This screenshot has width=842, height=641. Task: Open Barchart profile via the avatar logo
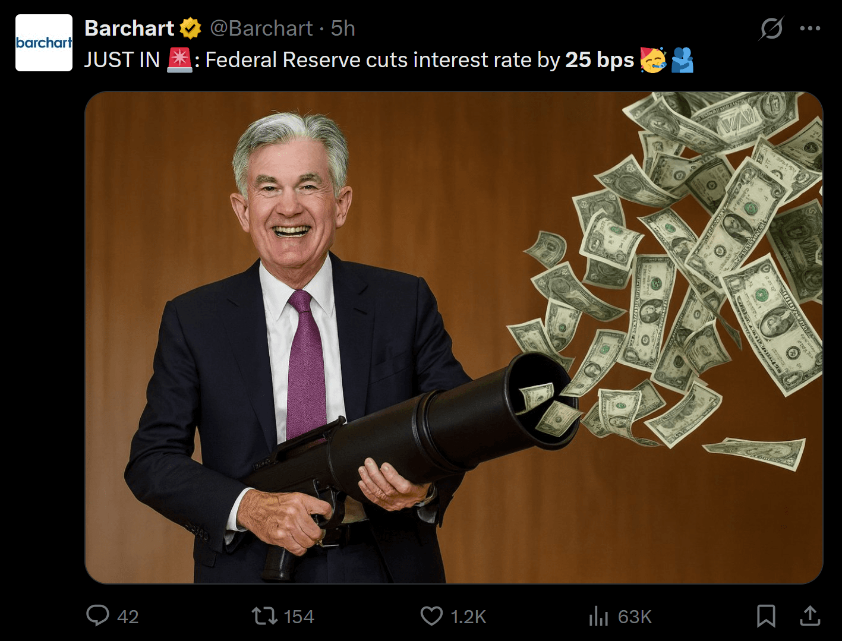[44, 43]
